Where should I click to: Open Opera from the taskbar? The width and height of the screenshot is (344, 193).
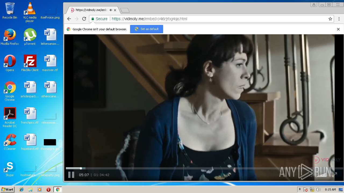pos(48,190)
